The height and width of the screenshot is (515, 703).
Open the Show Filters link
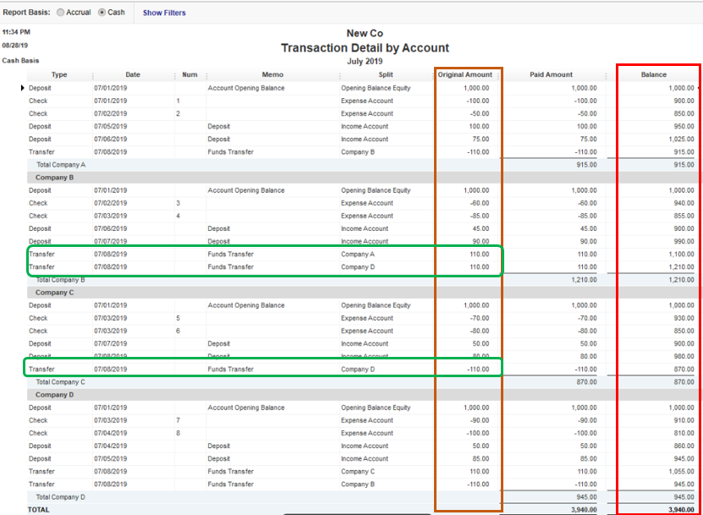[164, 13]
